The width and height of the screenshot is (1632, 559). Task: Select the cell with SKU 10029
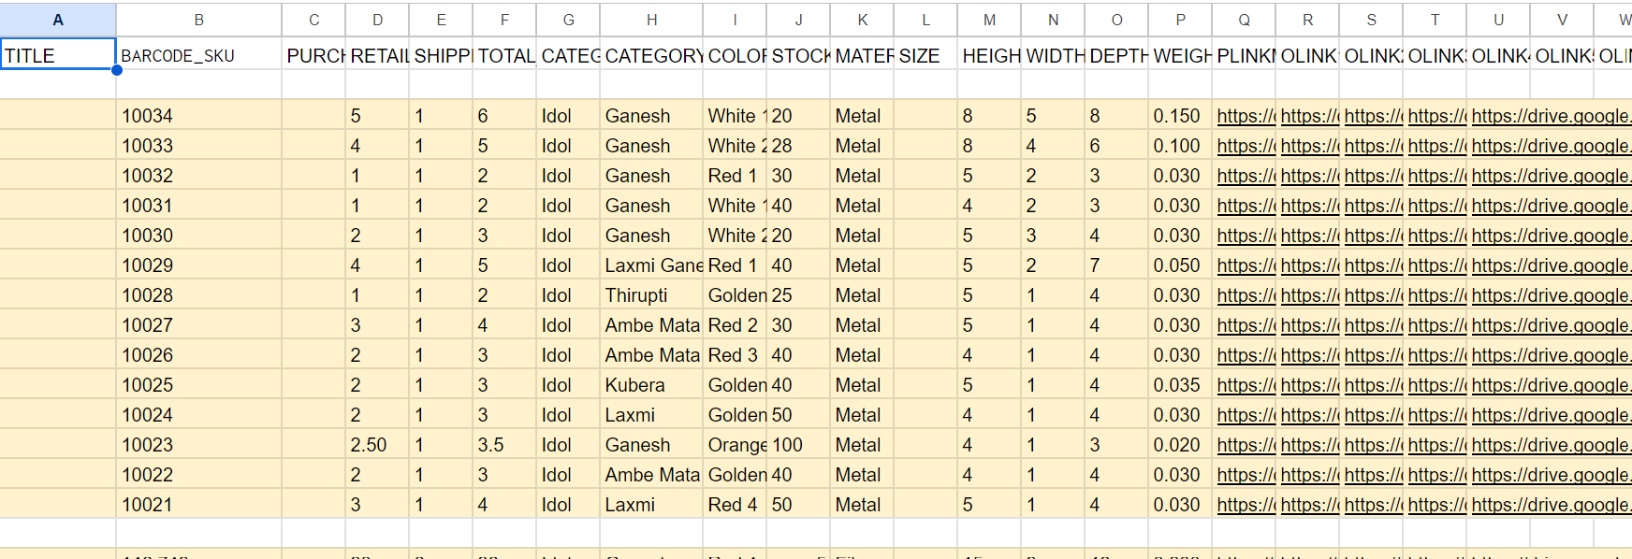click(198, 265)
